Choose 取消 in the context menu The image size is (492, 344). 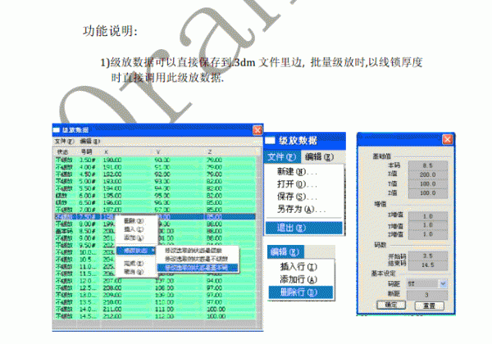point(134,272)
